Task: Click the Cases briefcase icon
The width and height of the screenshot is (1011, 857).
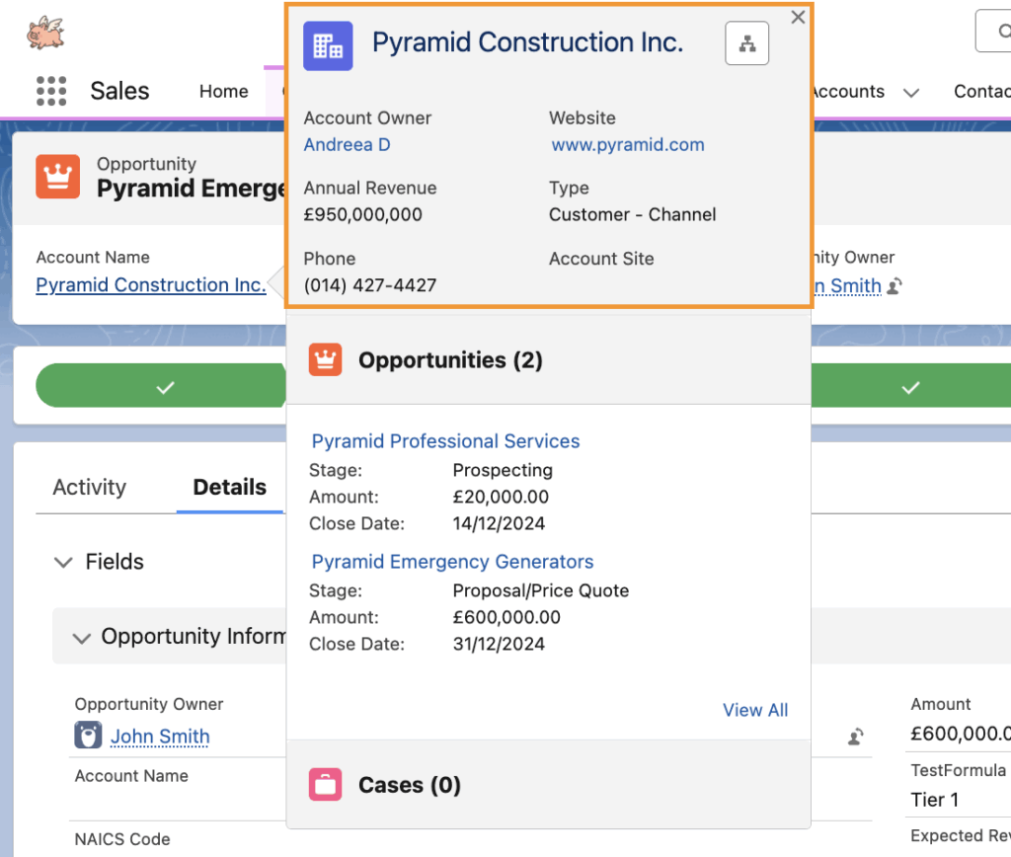Action: [325, 785]
